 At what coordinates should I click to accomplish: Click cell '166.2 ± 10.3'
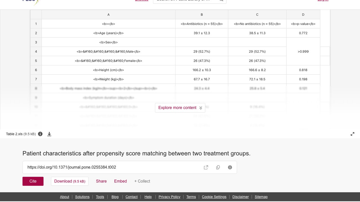(x=202, y=70)
